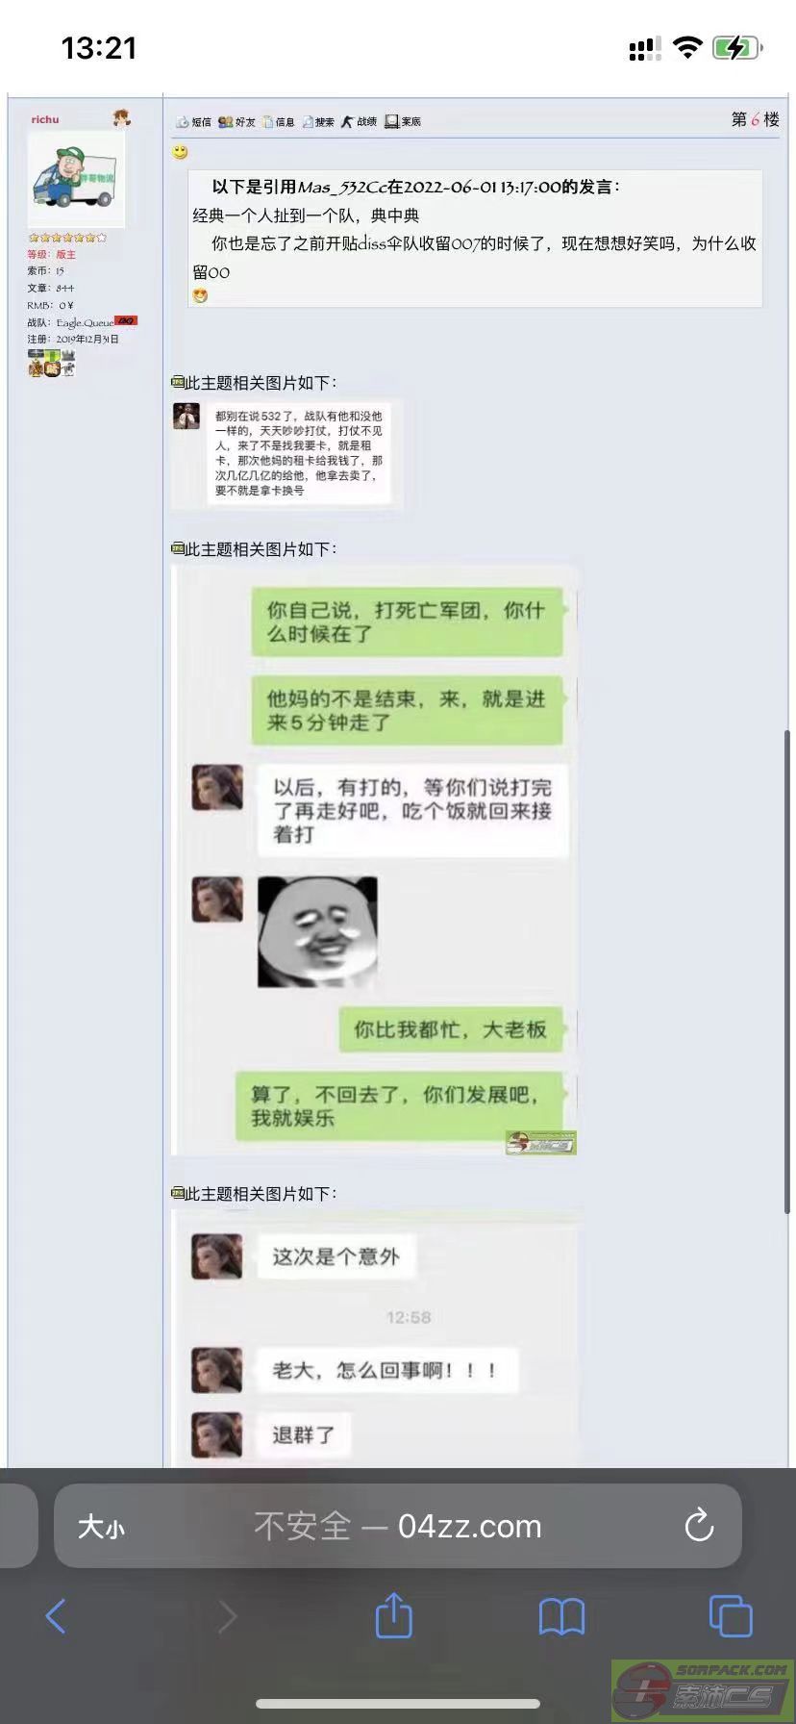The height and width of the screenshot is (1724, 796).
Task: Open the 搜索 search icon
Action: coord(318,122)
